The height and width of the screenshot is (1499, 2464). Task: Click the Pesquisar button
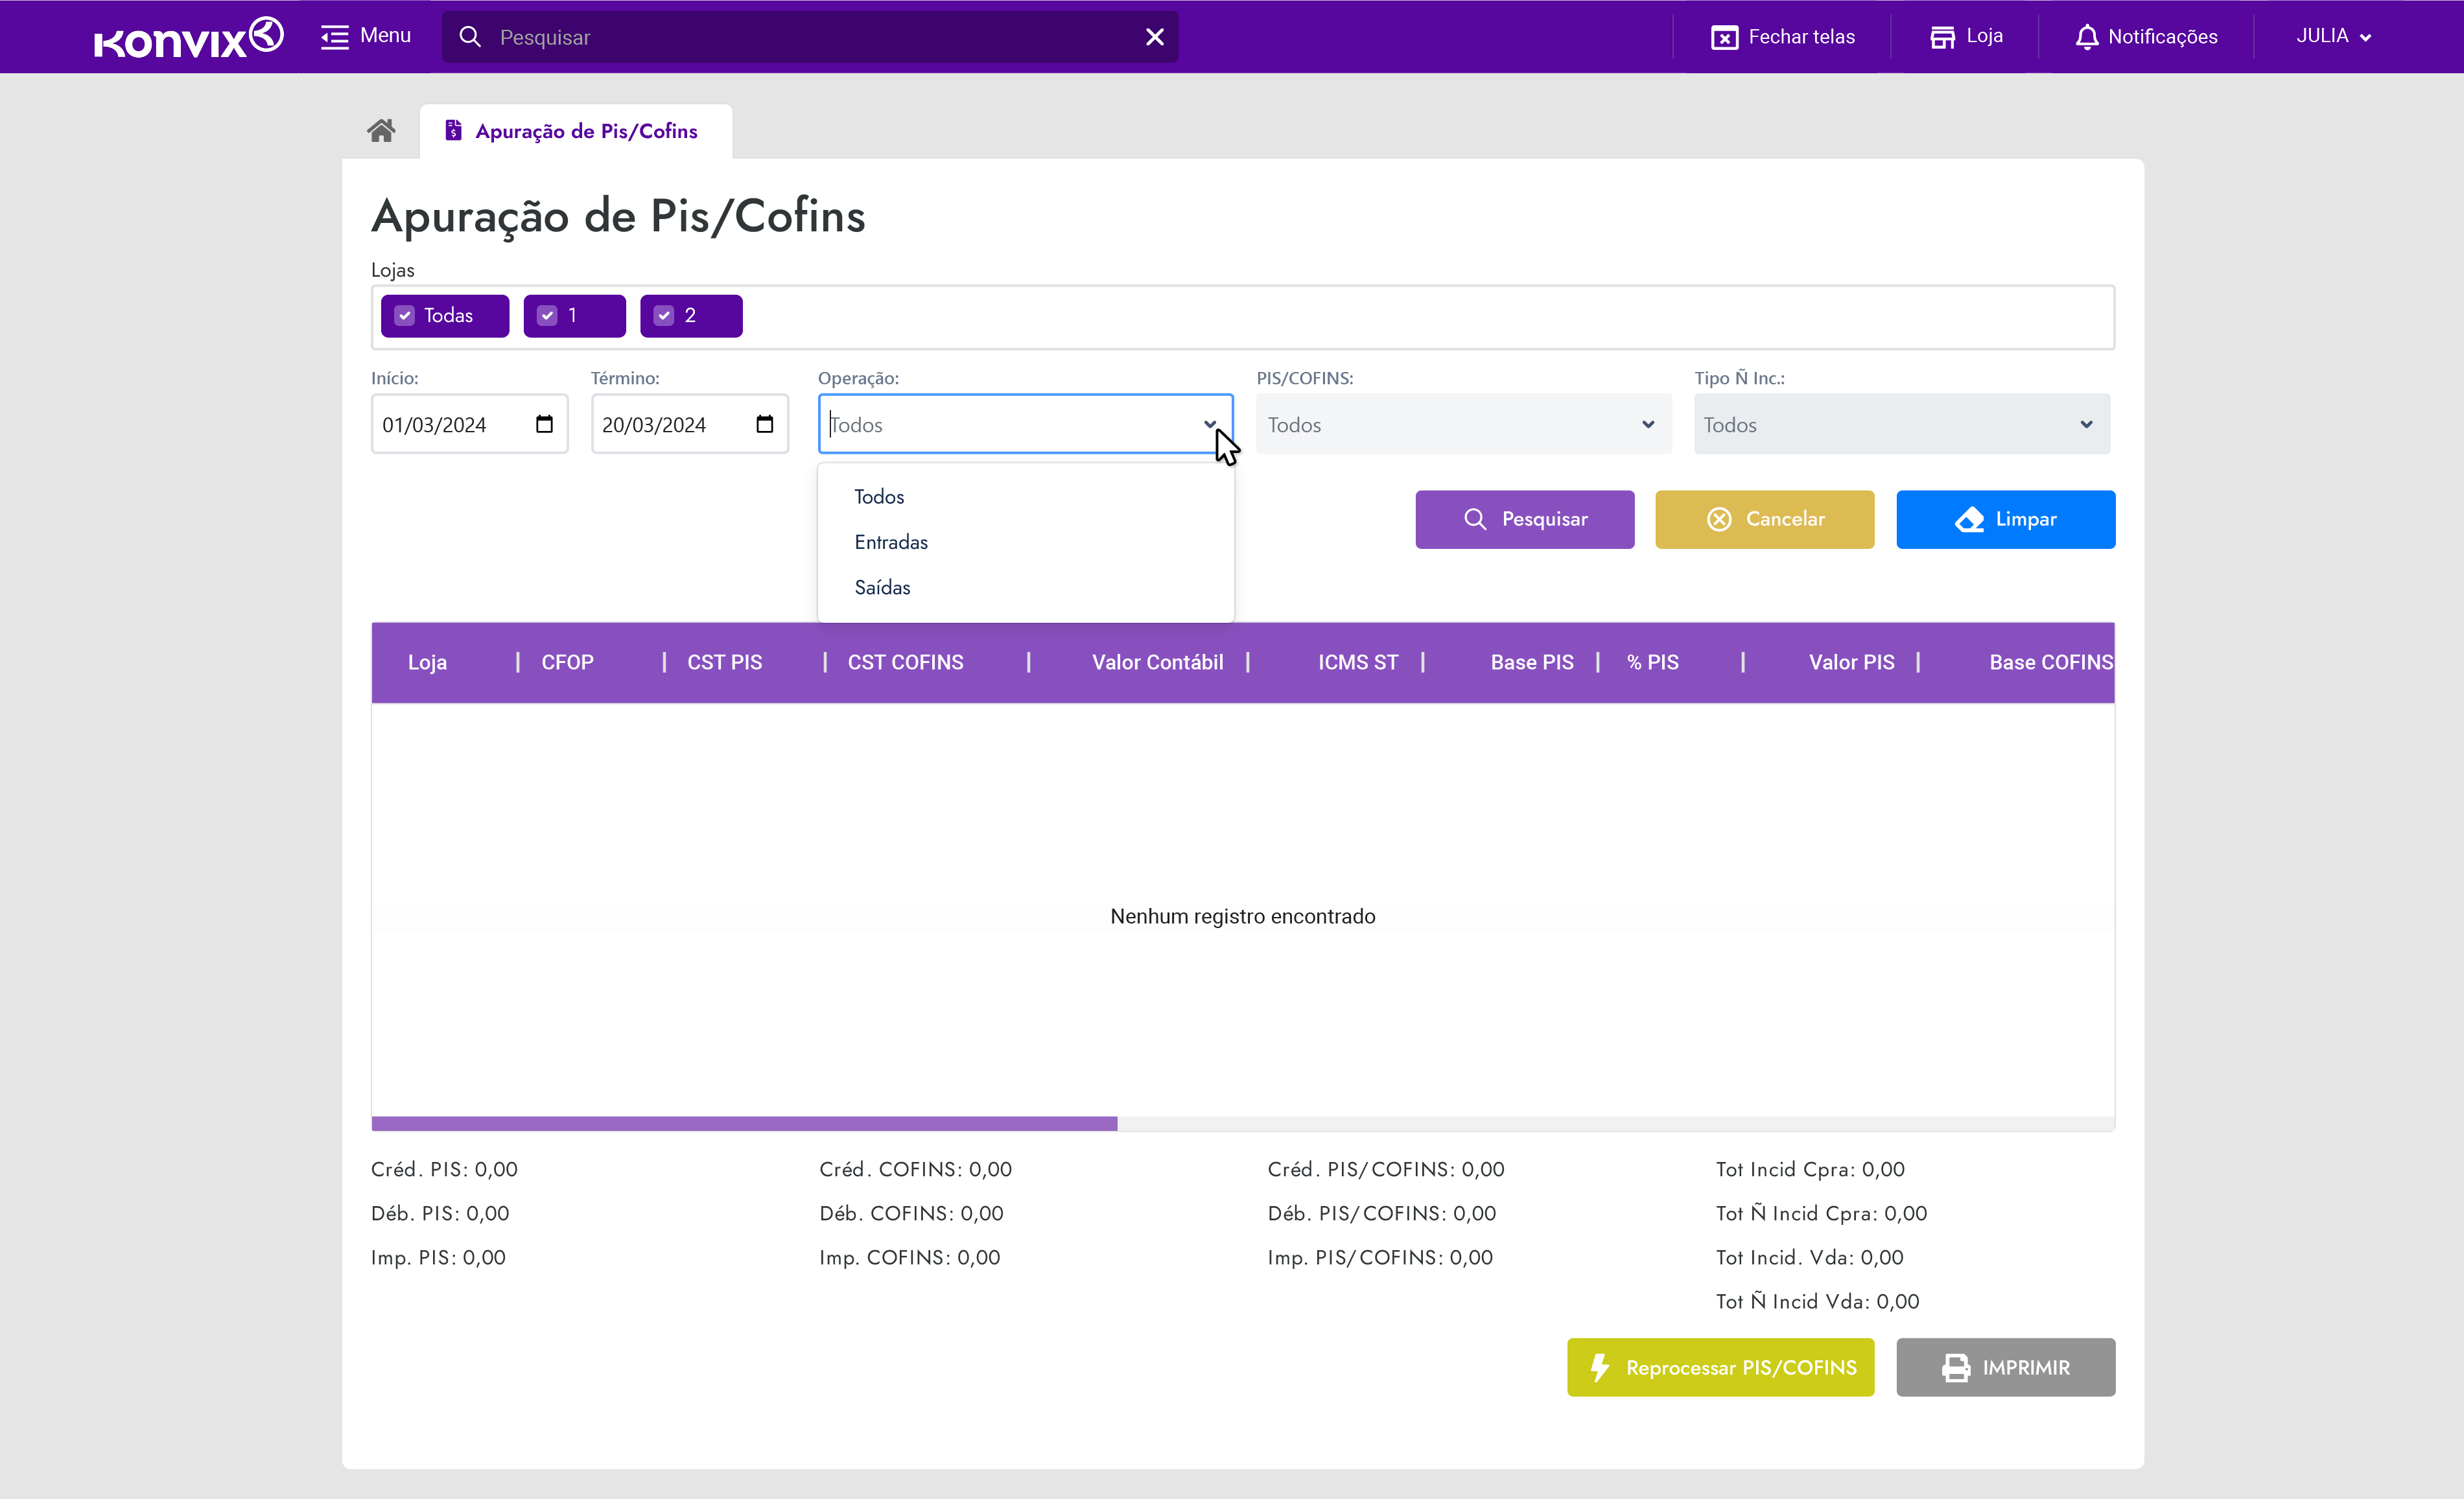[x=1524, y=519]
